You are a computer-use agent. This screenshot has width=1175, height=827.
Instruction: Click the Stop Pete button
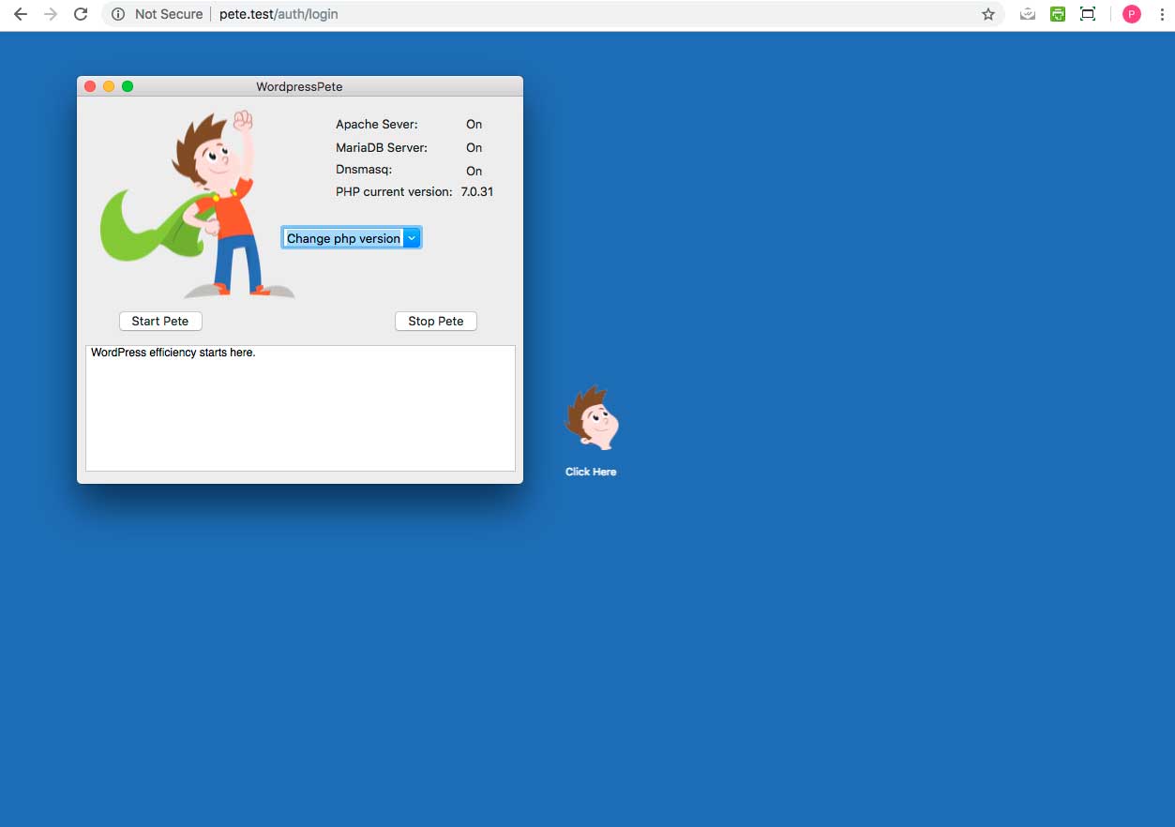(x=436, y=321)
